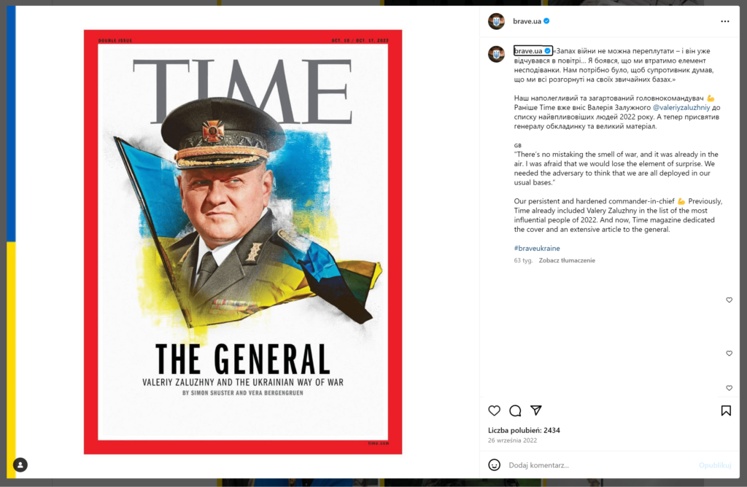Click Zobacz tłumaczenie to translate caption
The height and width of the screenshot is (487, 747).
[x=567, y=260]
